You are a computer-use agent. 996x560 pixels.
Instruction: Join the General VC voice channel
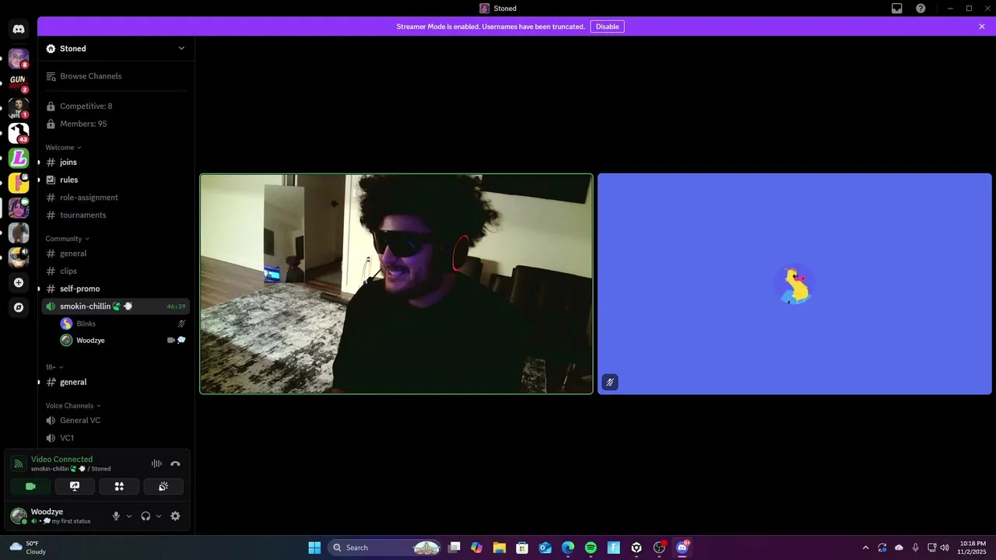[x=115, y=421]
